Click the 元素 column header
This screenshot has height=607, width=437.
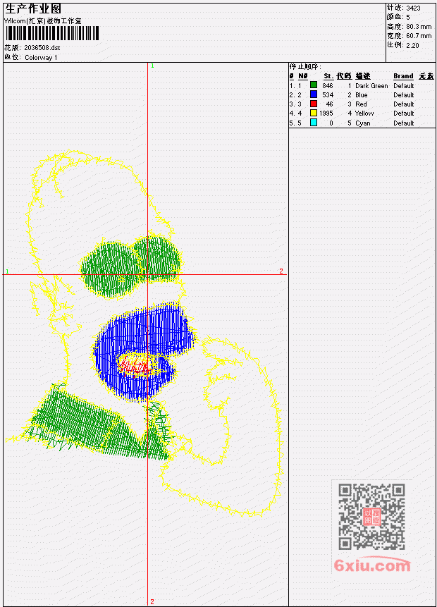[x=426, y=76]
